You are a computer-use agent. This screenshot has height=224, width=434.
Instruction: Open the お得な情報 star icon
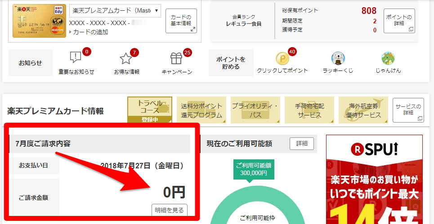[x=125, y=58]
